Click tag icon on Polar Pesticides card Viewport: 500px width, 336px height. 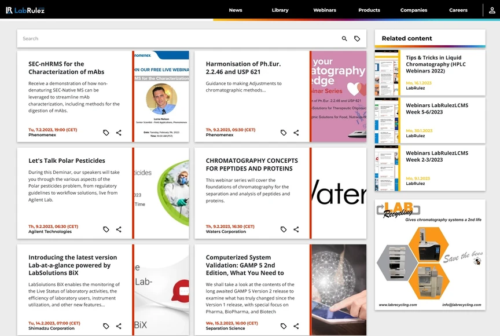[106, 229]
